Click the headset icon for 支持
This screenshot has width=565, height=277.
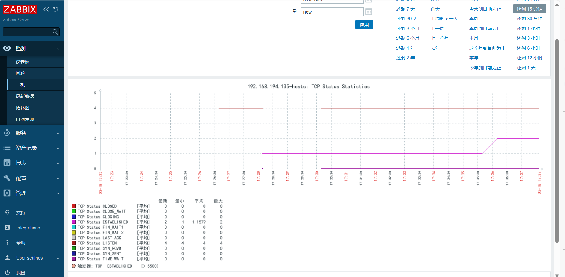[x=8, y=212]
